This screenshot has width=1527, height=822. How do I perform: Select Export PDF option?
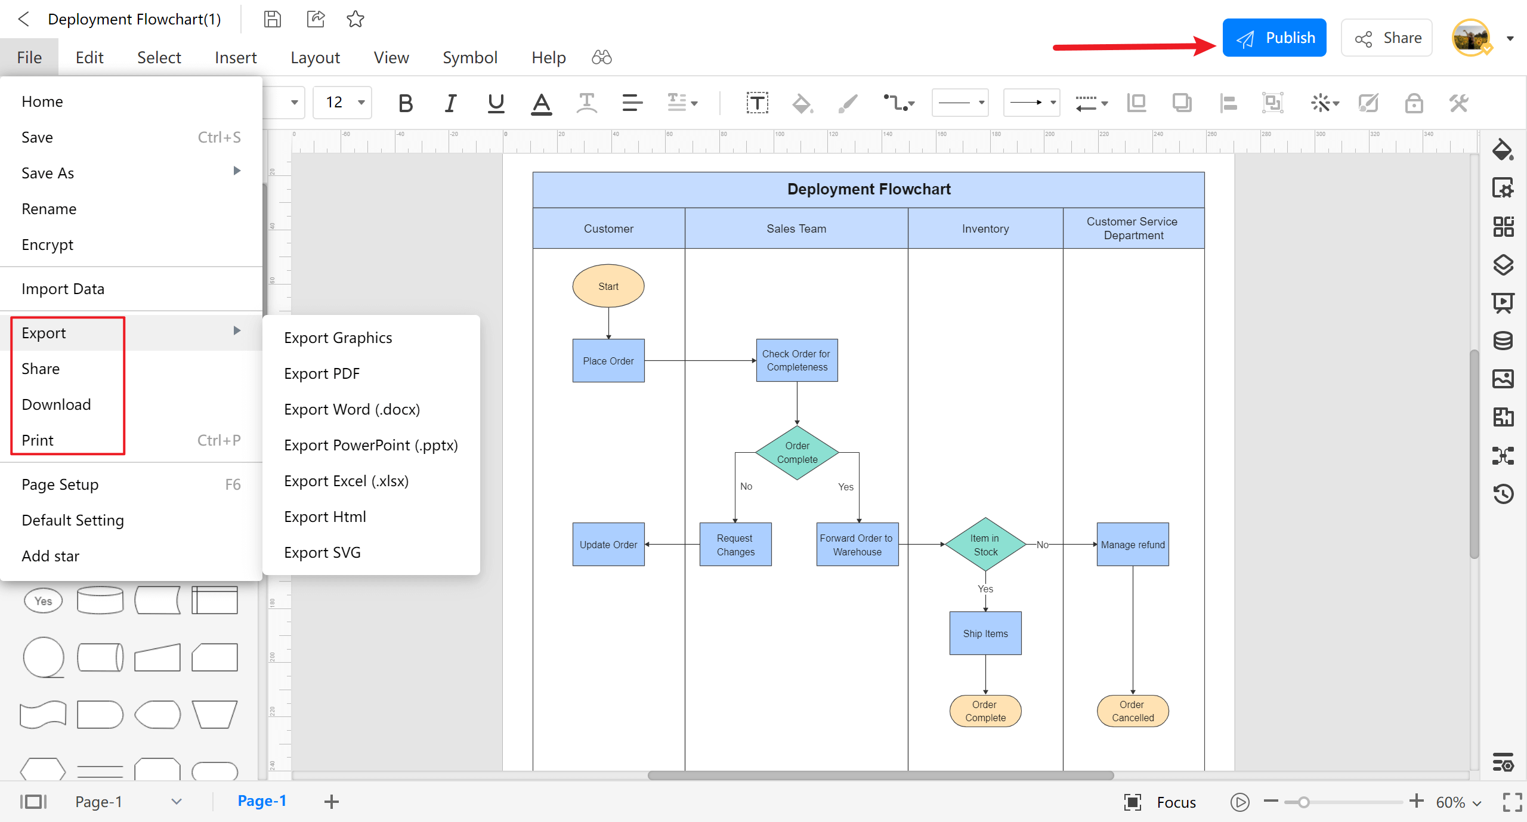[323, 373]
